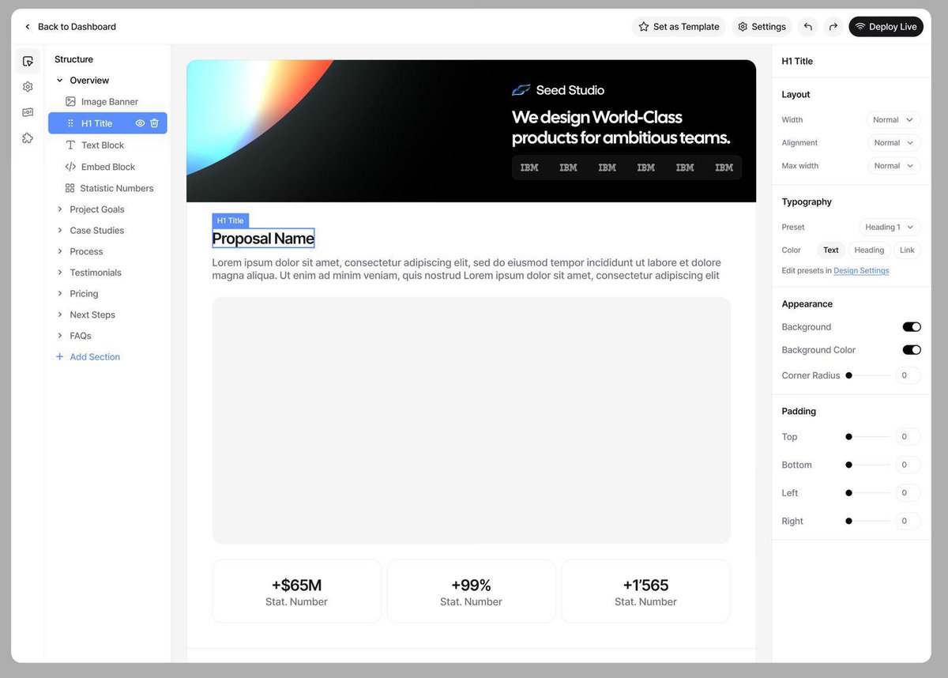Expand the Next Steps section

[59, 315]
